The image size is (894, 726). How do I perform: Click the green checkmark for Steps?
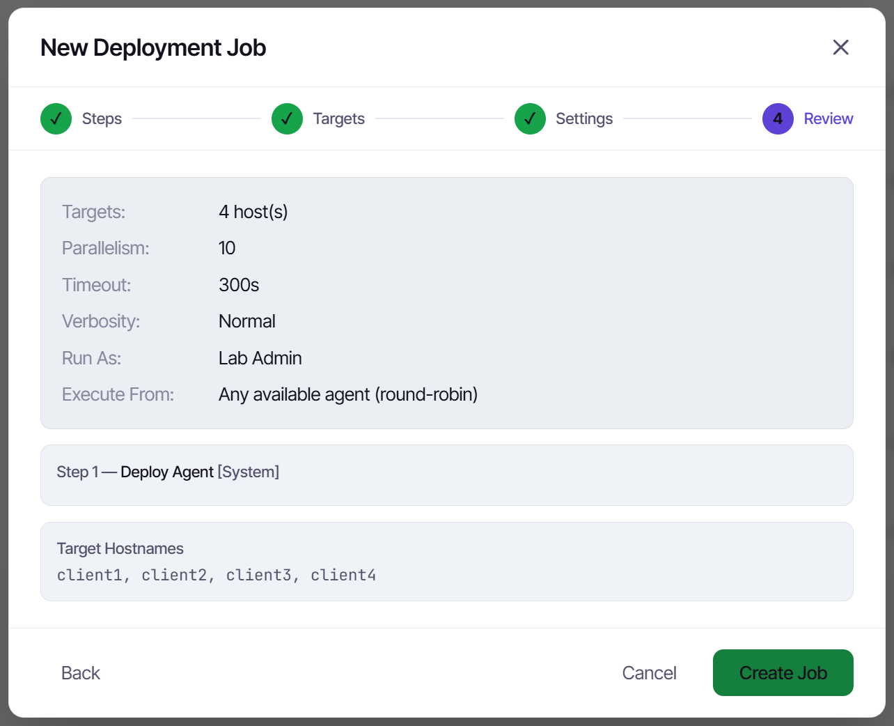pos(56,118)
